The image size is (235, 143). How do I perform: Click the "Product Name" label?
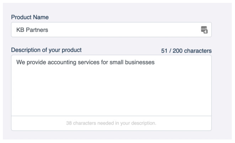pos(30,17)
